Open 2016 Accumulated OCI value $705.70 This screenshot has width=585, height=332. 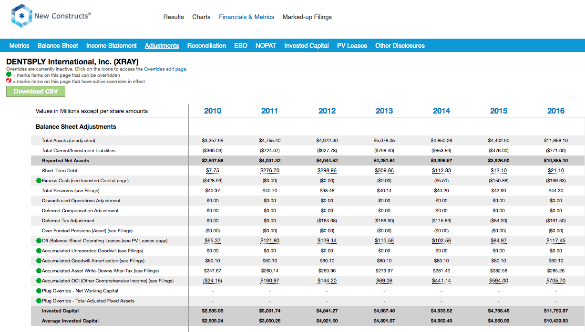(x=556, y=281)
